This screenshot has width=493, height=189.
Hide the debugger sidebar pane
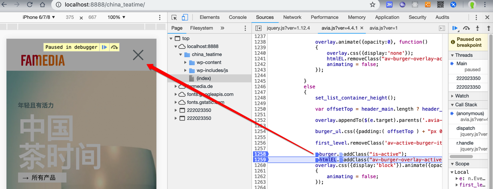(x=442, y=28)
